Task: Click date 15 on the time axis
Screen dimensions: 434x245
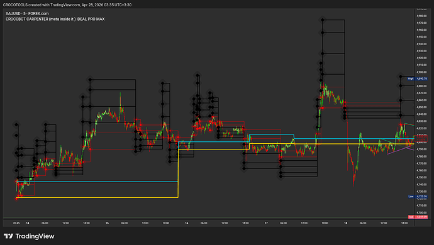Action: (107, 223)
